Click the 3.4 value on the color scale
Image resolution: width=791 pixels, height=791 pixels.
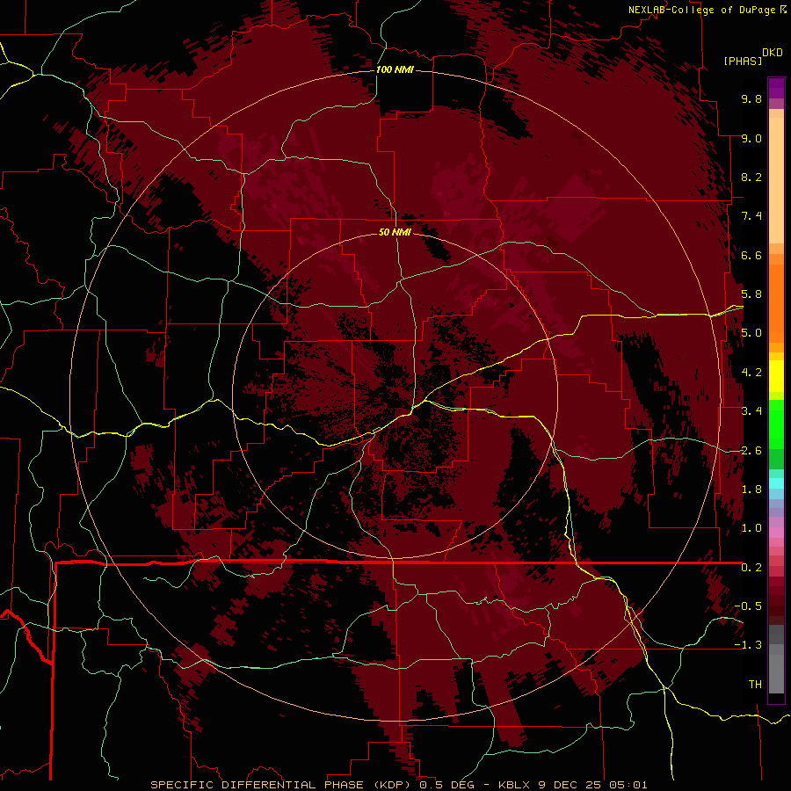751,411
